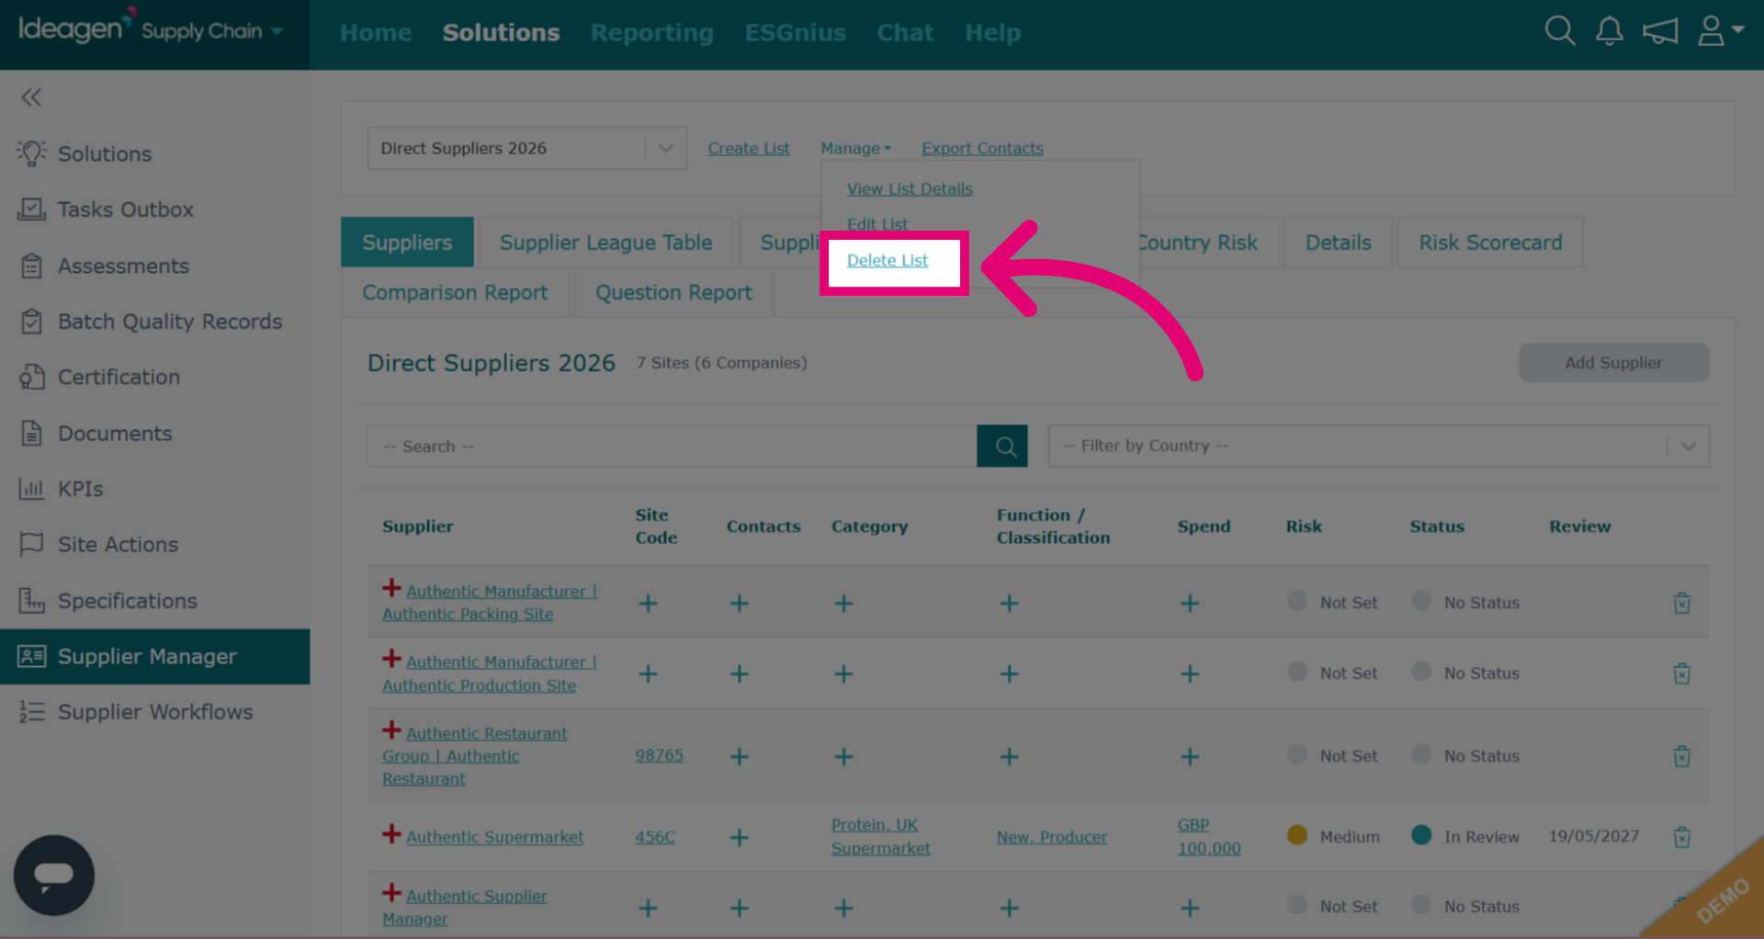This screenshot has width=1764, height=939.
Task: Switch to Supplier League Table tab
Action: (605, 243)
